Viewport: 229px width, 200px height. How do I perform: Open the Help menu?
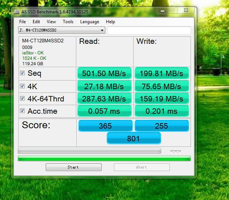[x=111, y=22]
